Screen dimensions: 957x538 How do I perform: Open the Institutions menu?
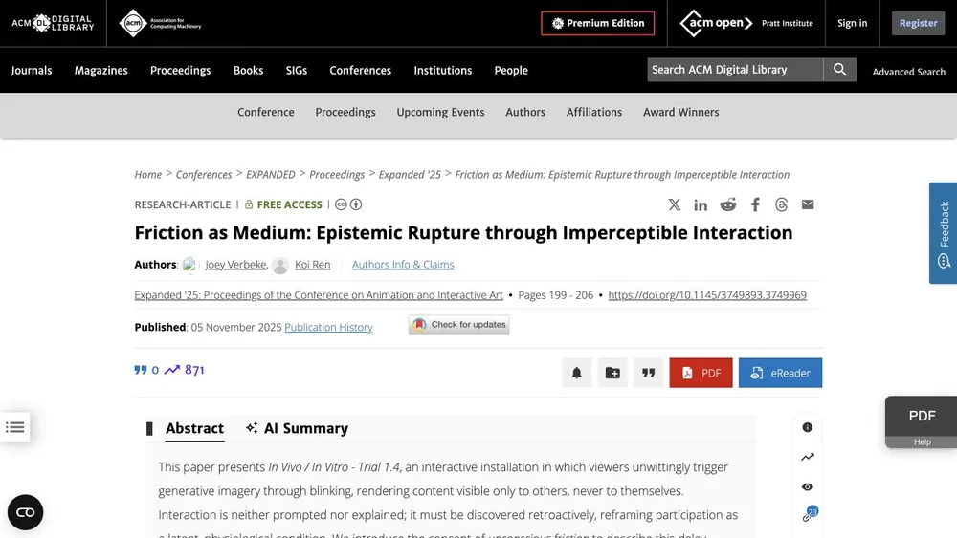click(x=443, y=70)
